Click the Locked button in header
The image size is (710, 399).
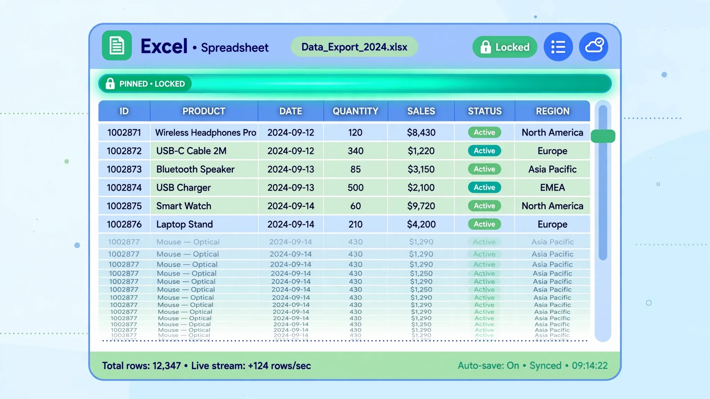click(505, 47)
